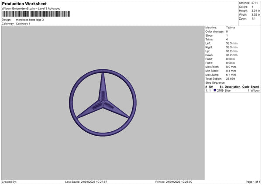Click the design name mercedes benz logo 3
This screenshot has height=185, width=262.
(30, 20)
